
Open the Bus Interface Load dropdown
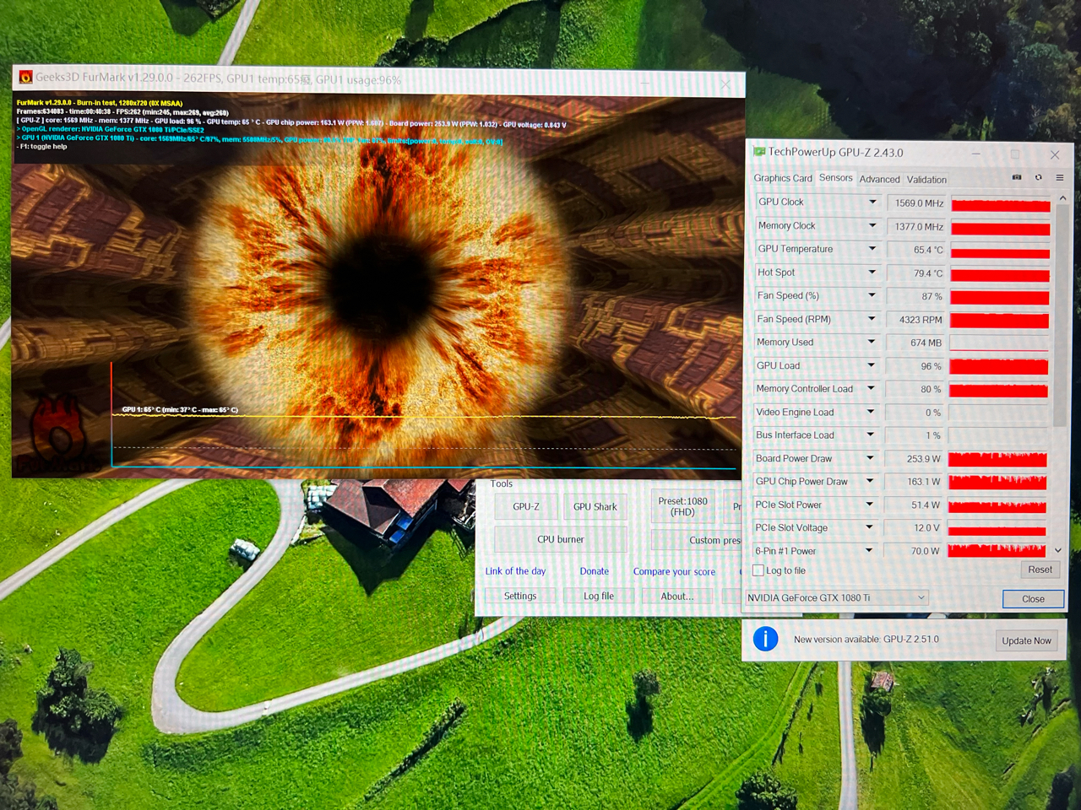tap(870, 435)
